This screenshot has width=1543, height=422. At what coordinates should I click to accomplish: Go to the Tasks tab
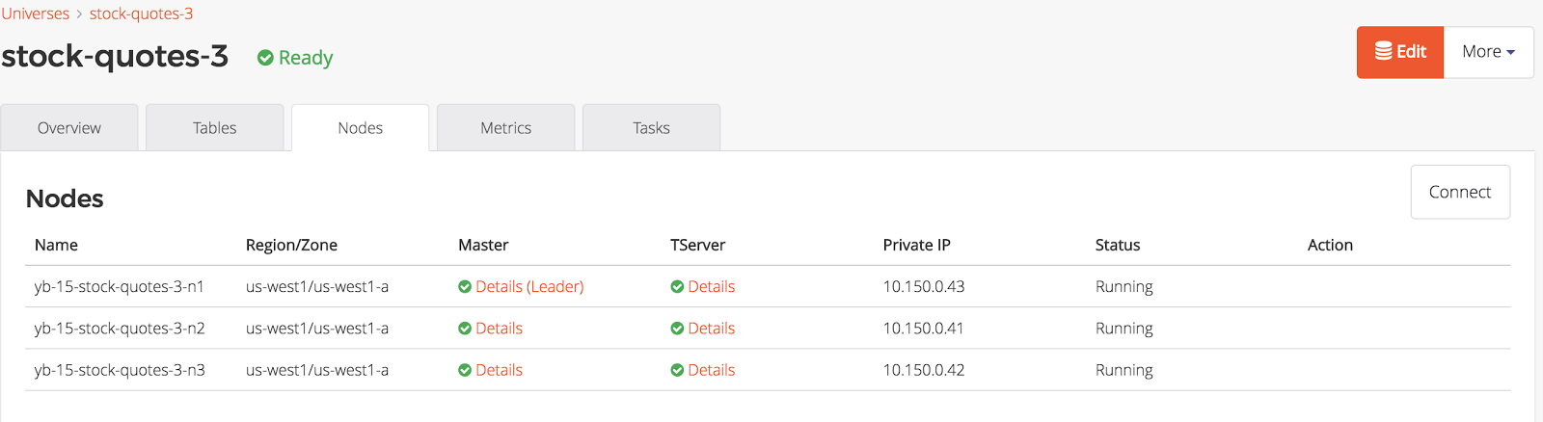652,128
